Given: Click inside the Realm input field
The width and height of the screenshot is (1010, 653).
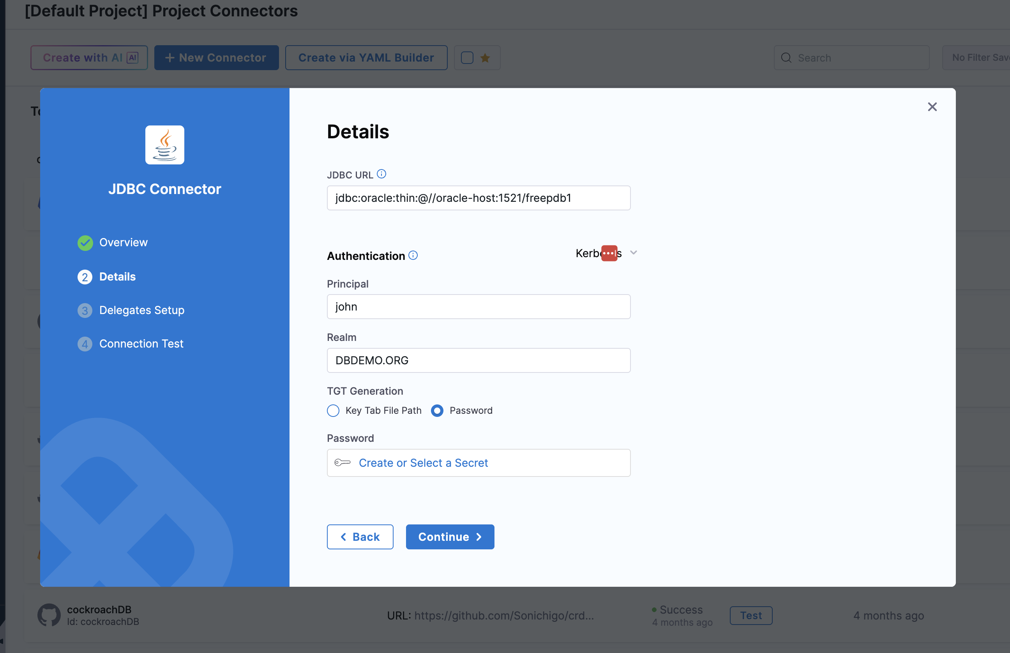Looking at the screenshot, I should pyautogui.click(x=478, y=360).
